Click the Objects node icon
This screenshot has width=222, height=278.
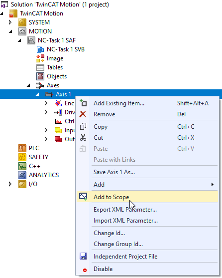(x=40, y=76)
